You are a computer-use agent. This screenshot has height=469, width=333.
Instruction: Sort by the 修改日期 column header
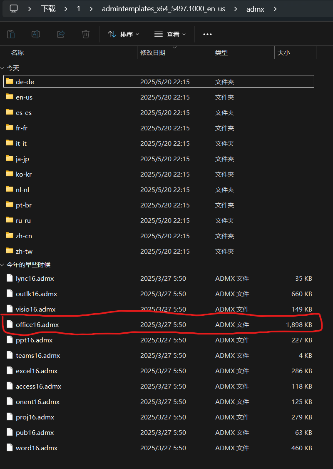pyautogui.click(x=153, y=53)
